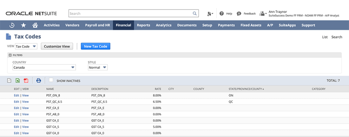Click the New Tax Code button
349x137 pixels.
[x=95, y=47]
